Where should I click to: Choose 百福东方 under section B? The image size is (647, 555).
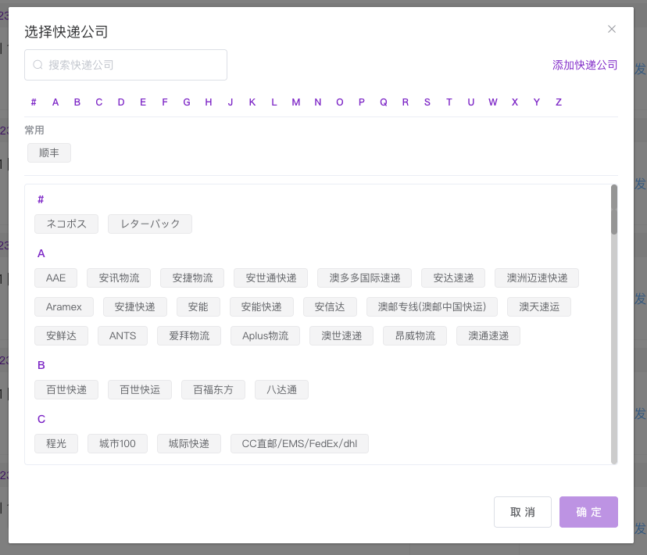tap(213, 389)
